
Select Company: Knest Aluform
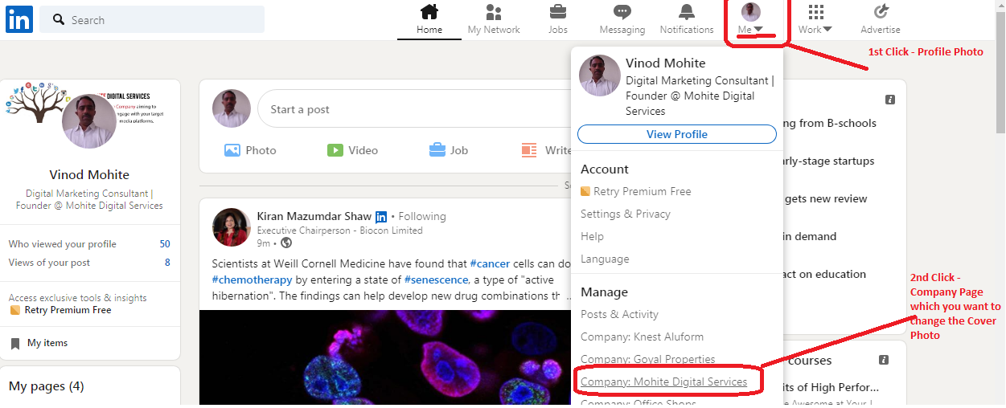(x=642, y=337)
